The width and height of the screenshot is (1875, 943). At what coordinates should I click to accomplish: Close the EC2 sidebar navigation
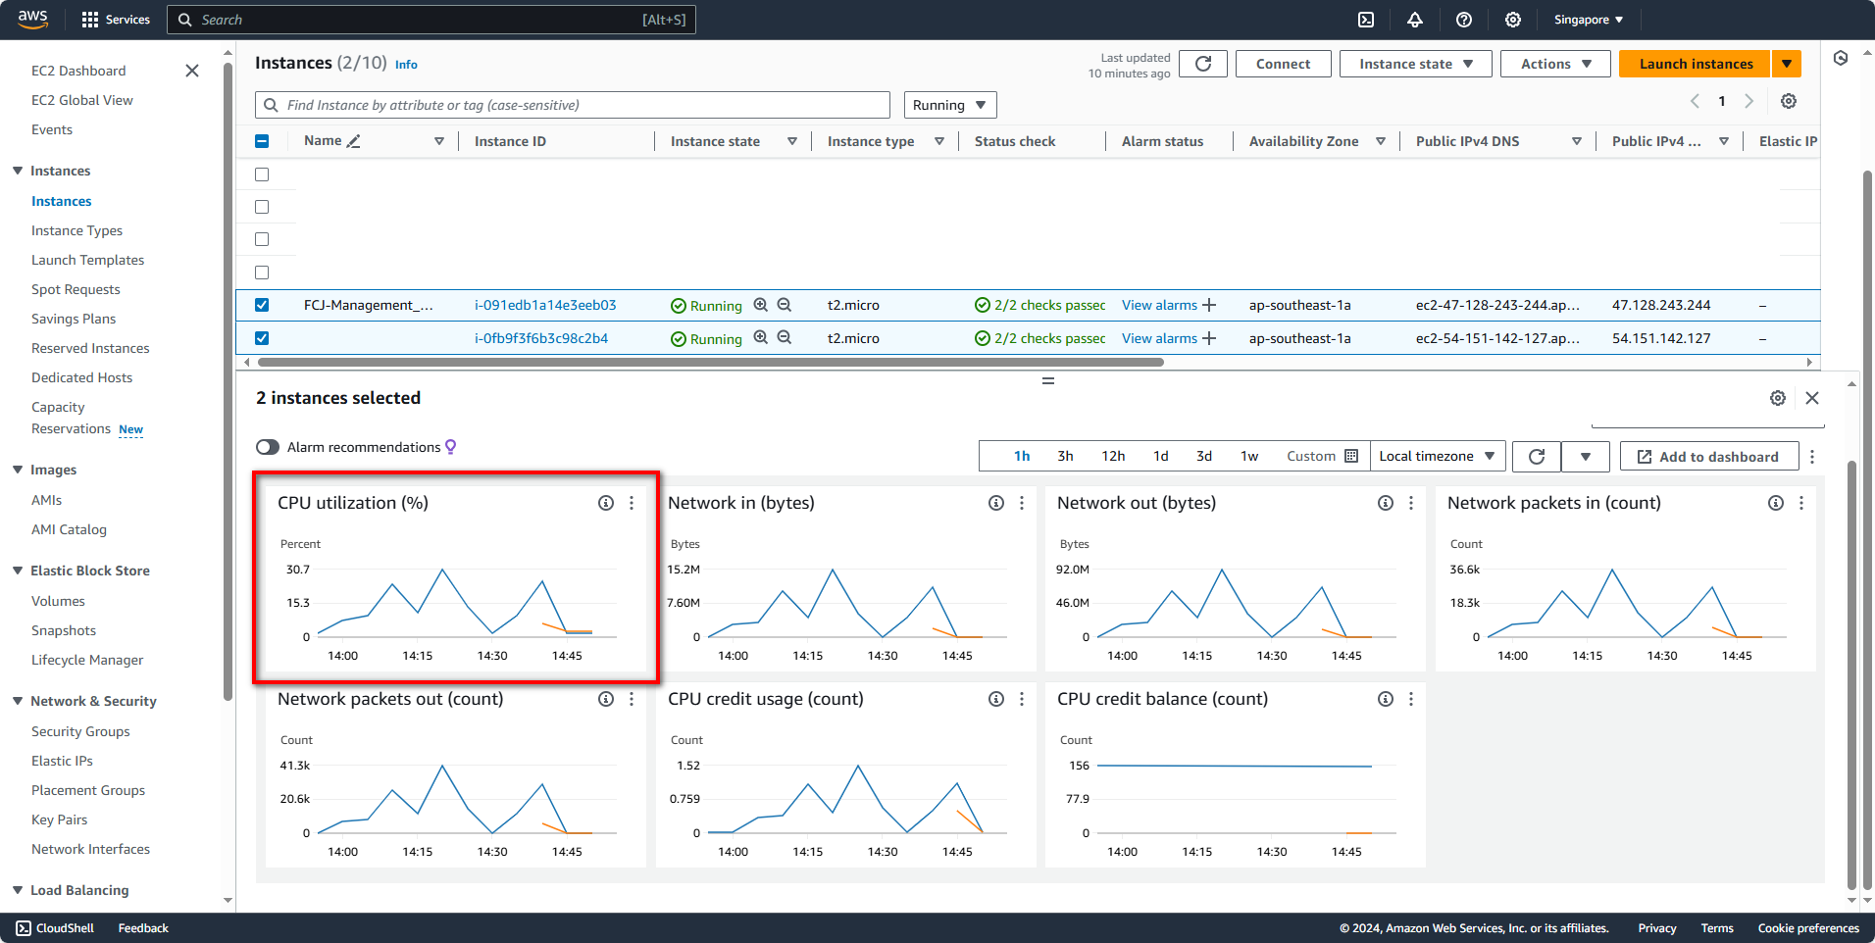[x=192, y=71]
